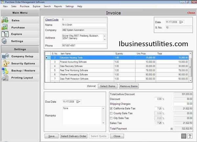Viewport: 197px width, 142px height.
Task: Click the Backup / Restore icon
Action: [5, 71]
